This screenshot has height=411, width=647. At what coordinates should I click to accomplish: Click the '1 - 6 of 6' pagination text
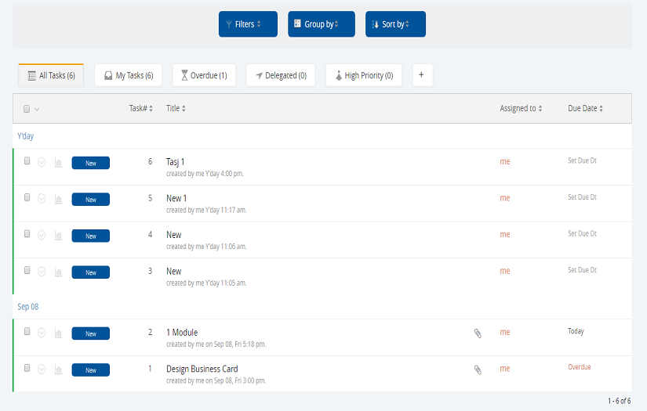pyautogui.click(x=619, y=401)
